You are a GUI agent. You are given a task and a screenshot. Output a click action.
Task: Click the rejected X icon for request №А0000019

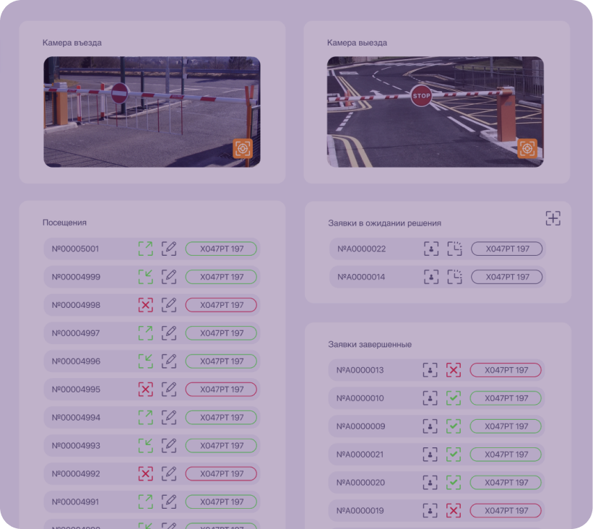pos(453,510)
